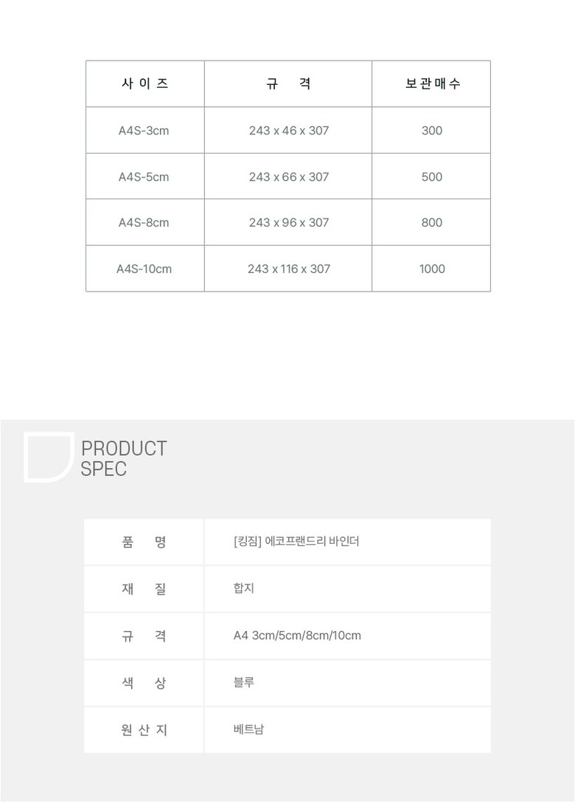
Task: Click the 243 x 116 x 307 dimension
Action: [x=289, y=269]
